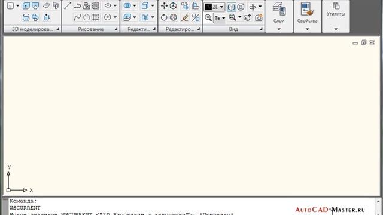383x215 pixels.
Task: Select the 3D Align tool
Action: coord(196,5)
